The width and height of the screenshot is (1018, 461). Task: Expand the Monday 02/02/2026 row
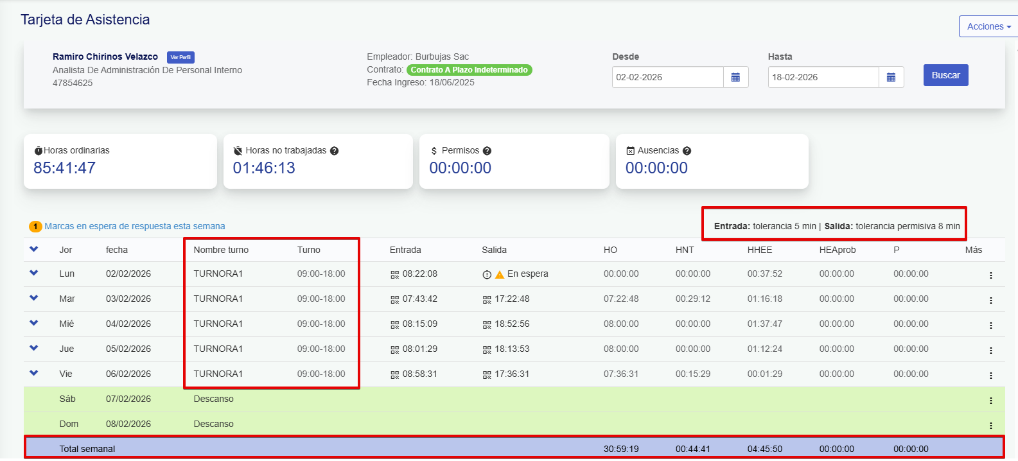coord(34,273)
